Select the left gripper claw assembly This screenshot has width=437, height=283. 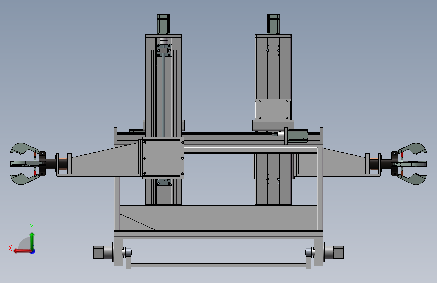coord(28,164)
